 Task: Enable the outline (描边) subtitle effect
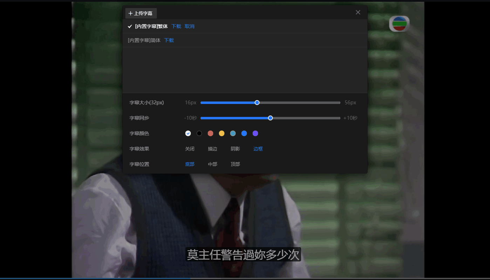(x=212, y=149)
